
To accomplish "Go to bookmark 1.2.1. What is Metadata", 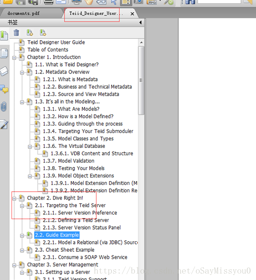I will pyautogui.click(x=70, y=79).
